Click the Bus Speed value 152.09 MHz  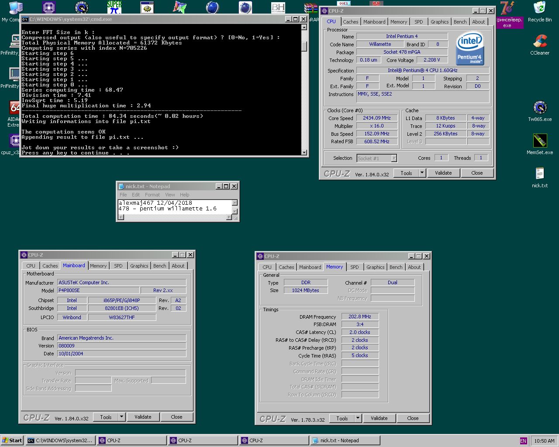click(x=377, y=134)
